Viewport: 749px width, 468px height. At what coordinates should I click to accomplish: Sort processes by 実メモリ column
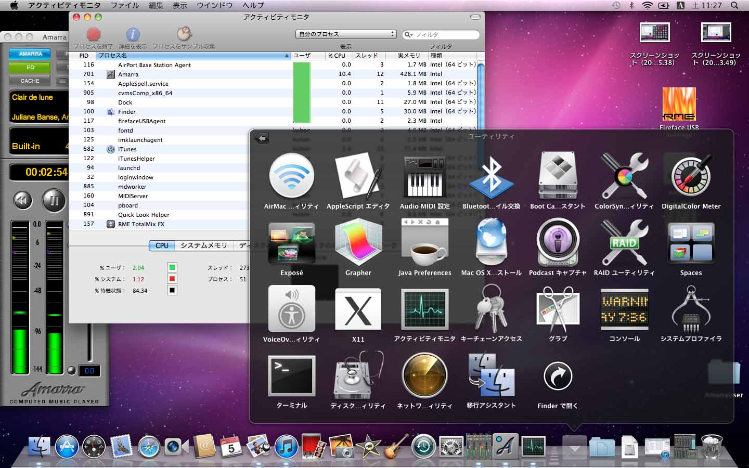[x=408, y=55]
